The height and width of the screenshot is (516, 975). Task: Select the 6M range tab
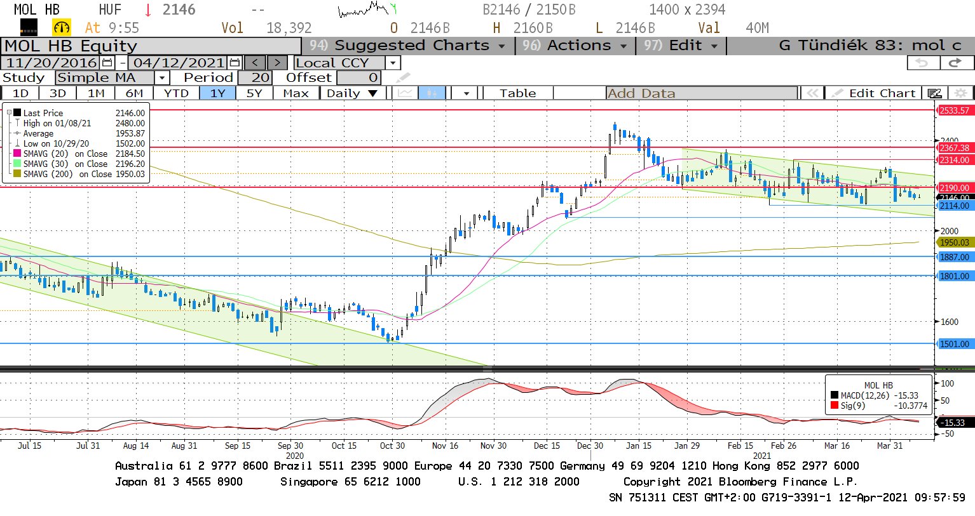134,93
